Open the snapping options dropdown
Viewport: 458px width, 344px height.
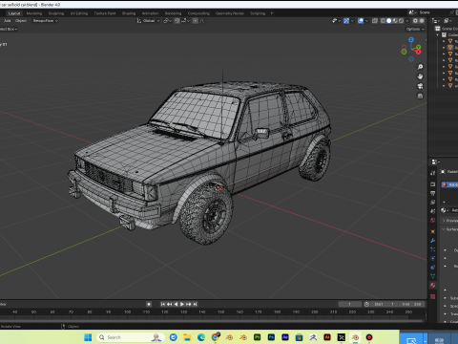pyautogui.click(x=186, y=21)
